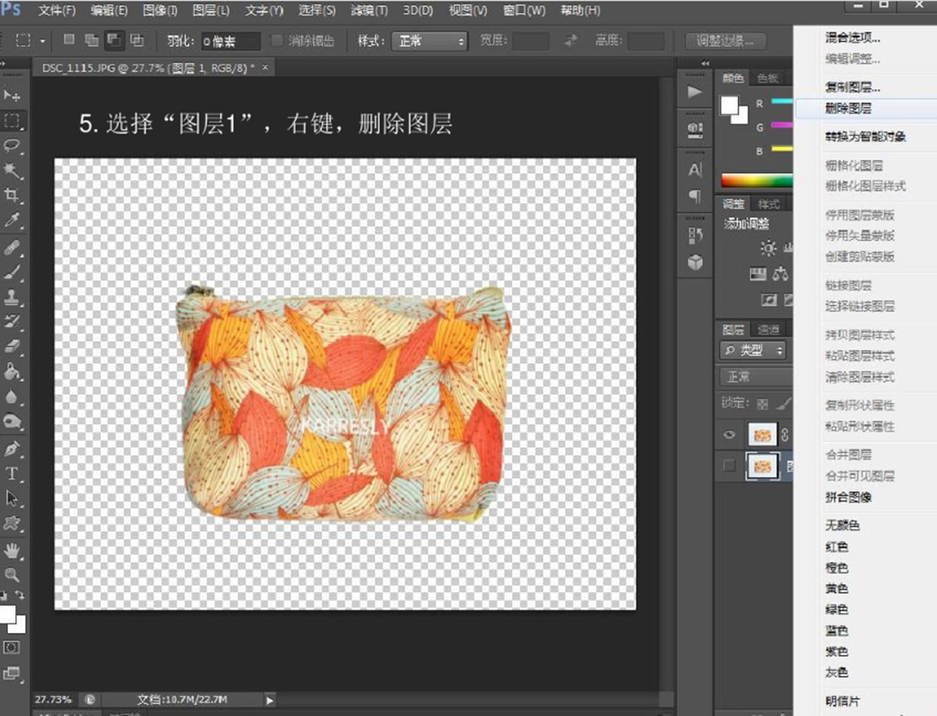Select the Horizontal Type tool

coord(12,473)
